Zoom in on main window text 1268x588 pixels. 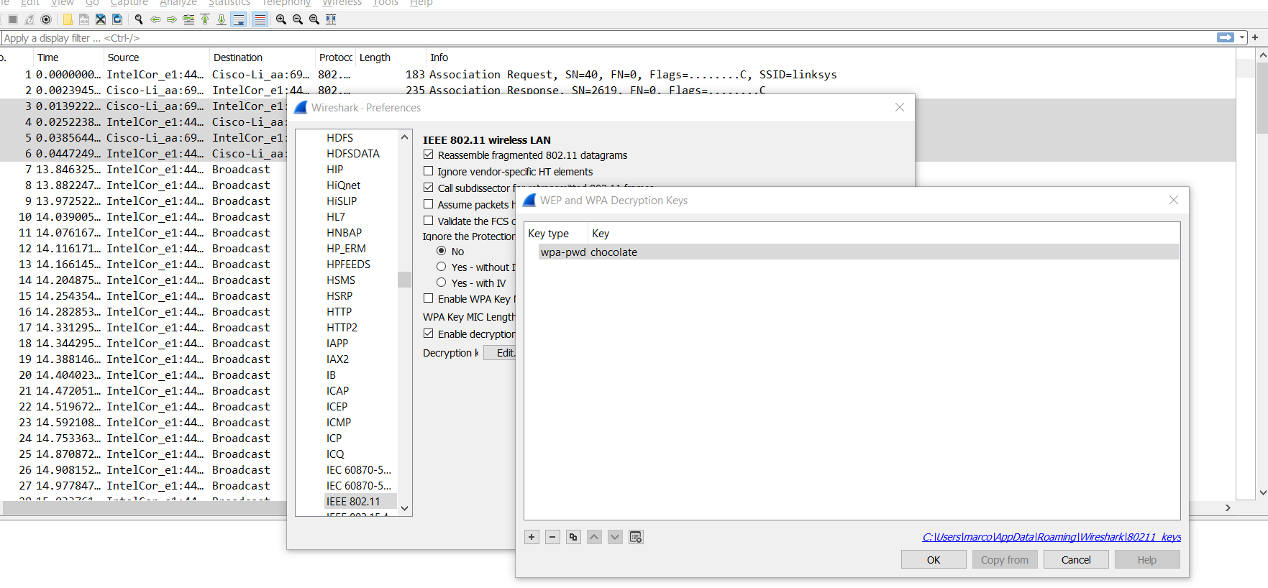281,19
